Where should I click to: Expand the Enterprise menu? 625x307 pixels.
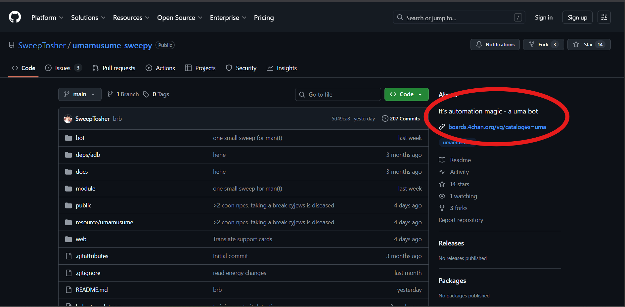[x=228, y=18]
